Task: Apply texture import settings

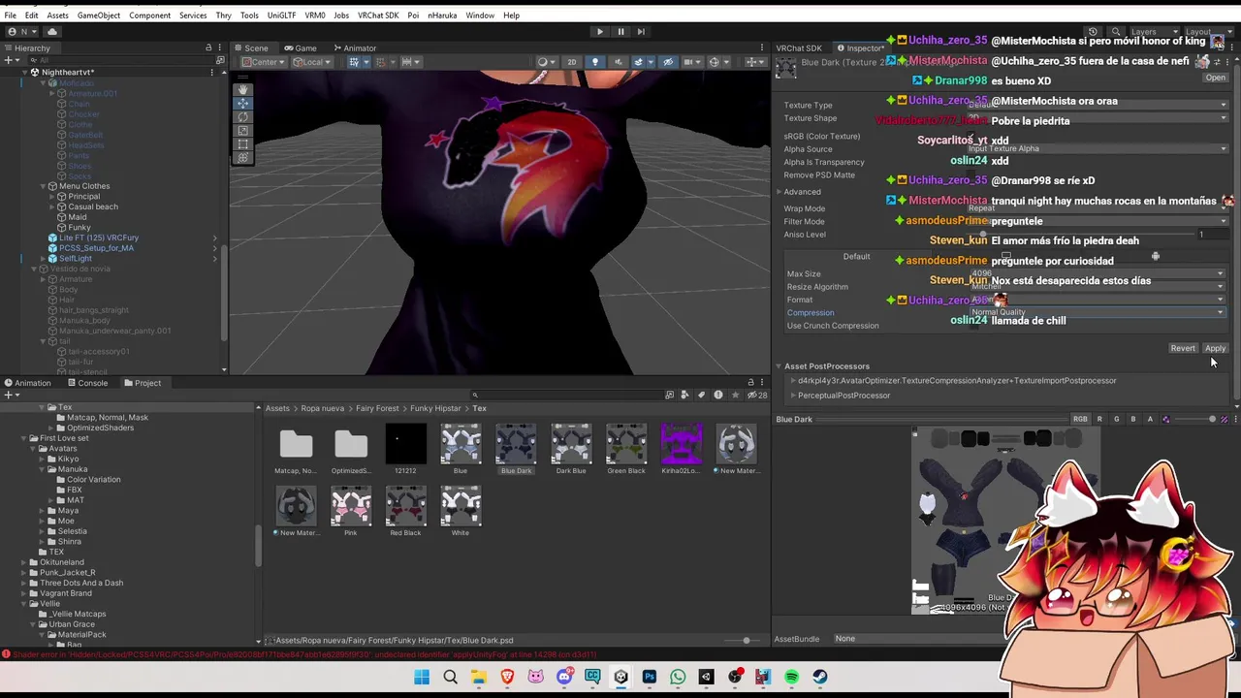Action: (1215, 348)
